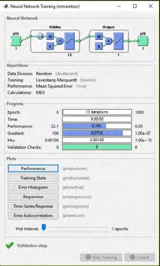The height and width of the screenshot is (266, 160).
Task: Click the Random data division text
Action: tap(44, 74)
